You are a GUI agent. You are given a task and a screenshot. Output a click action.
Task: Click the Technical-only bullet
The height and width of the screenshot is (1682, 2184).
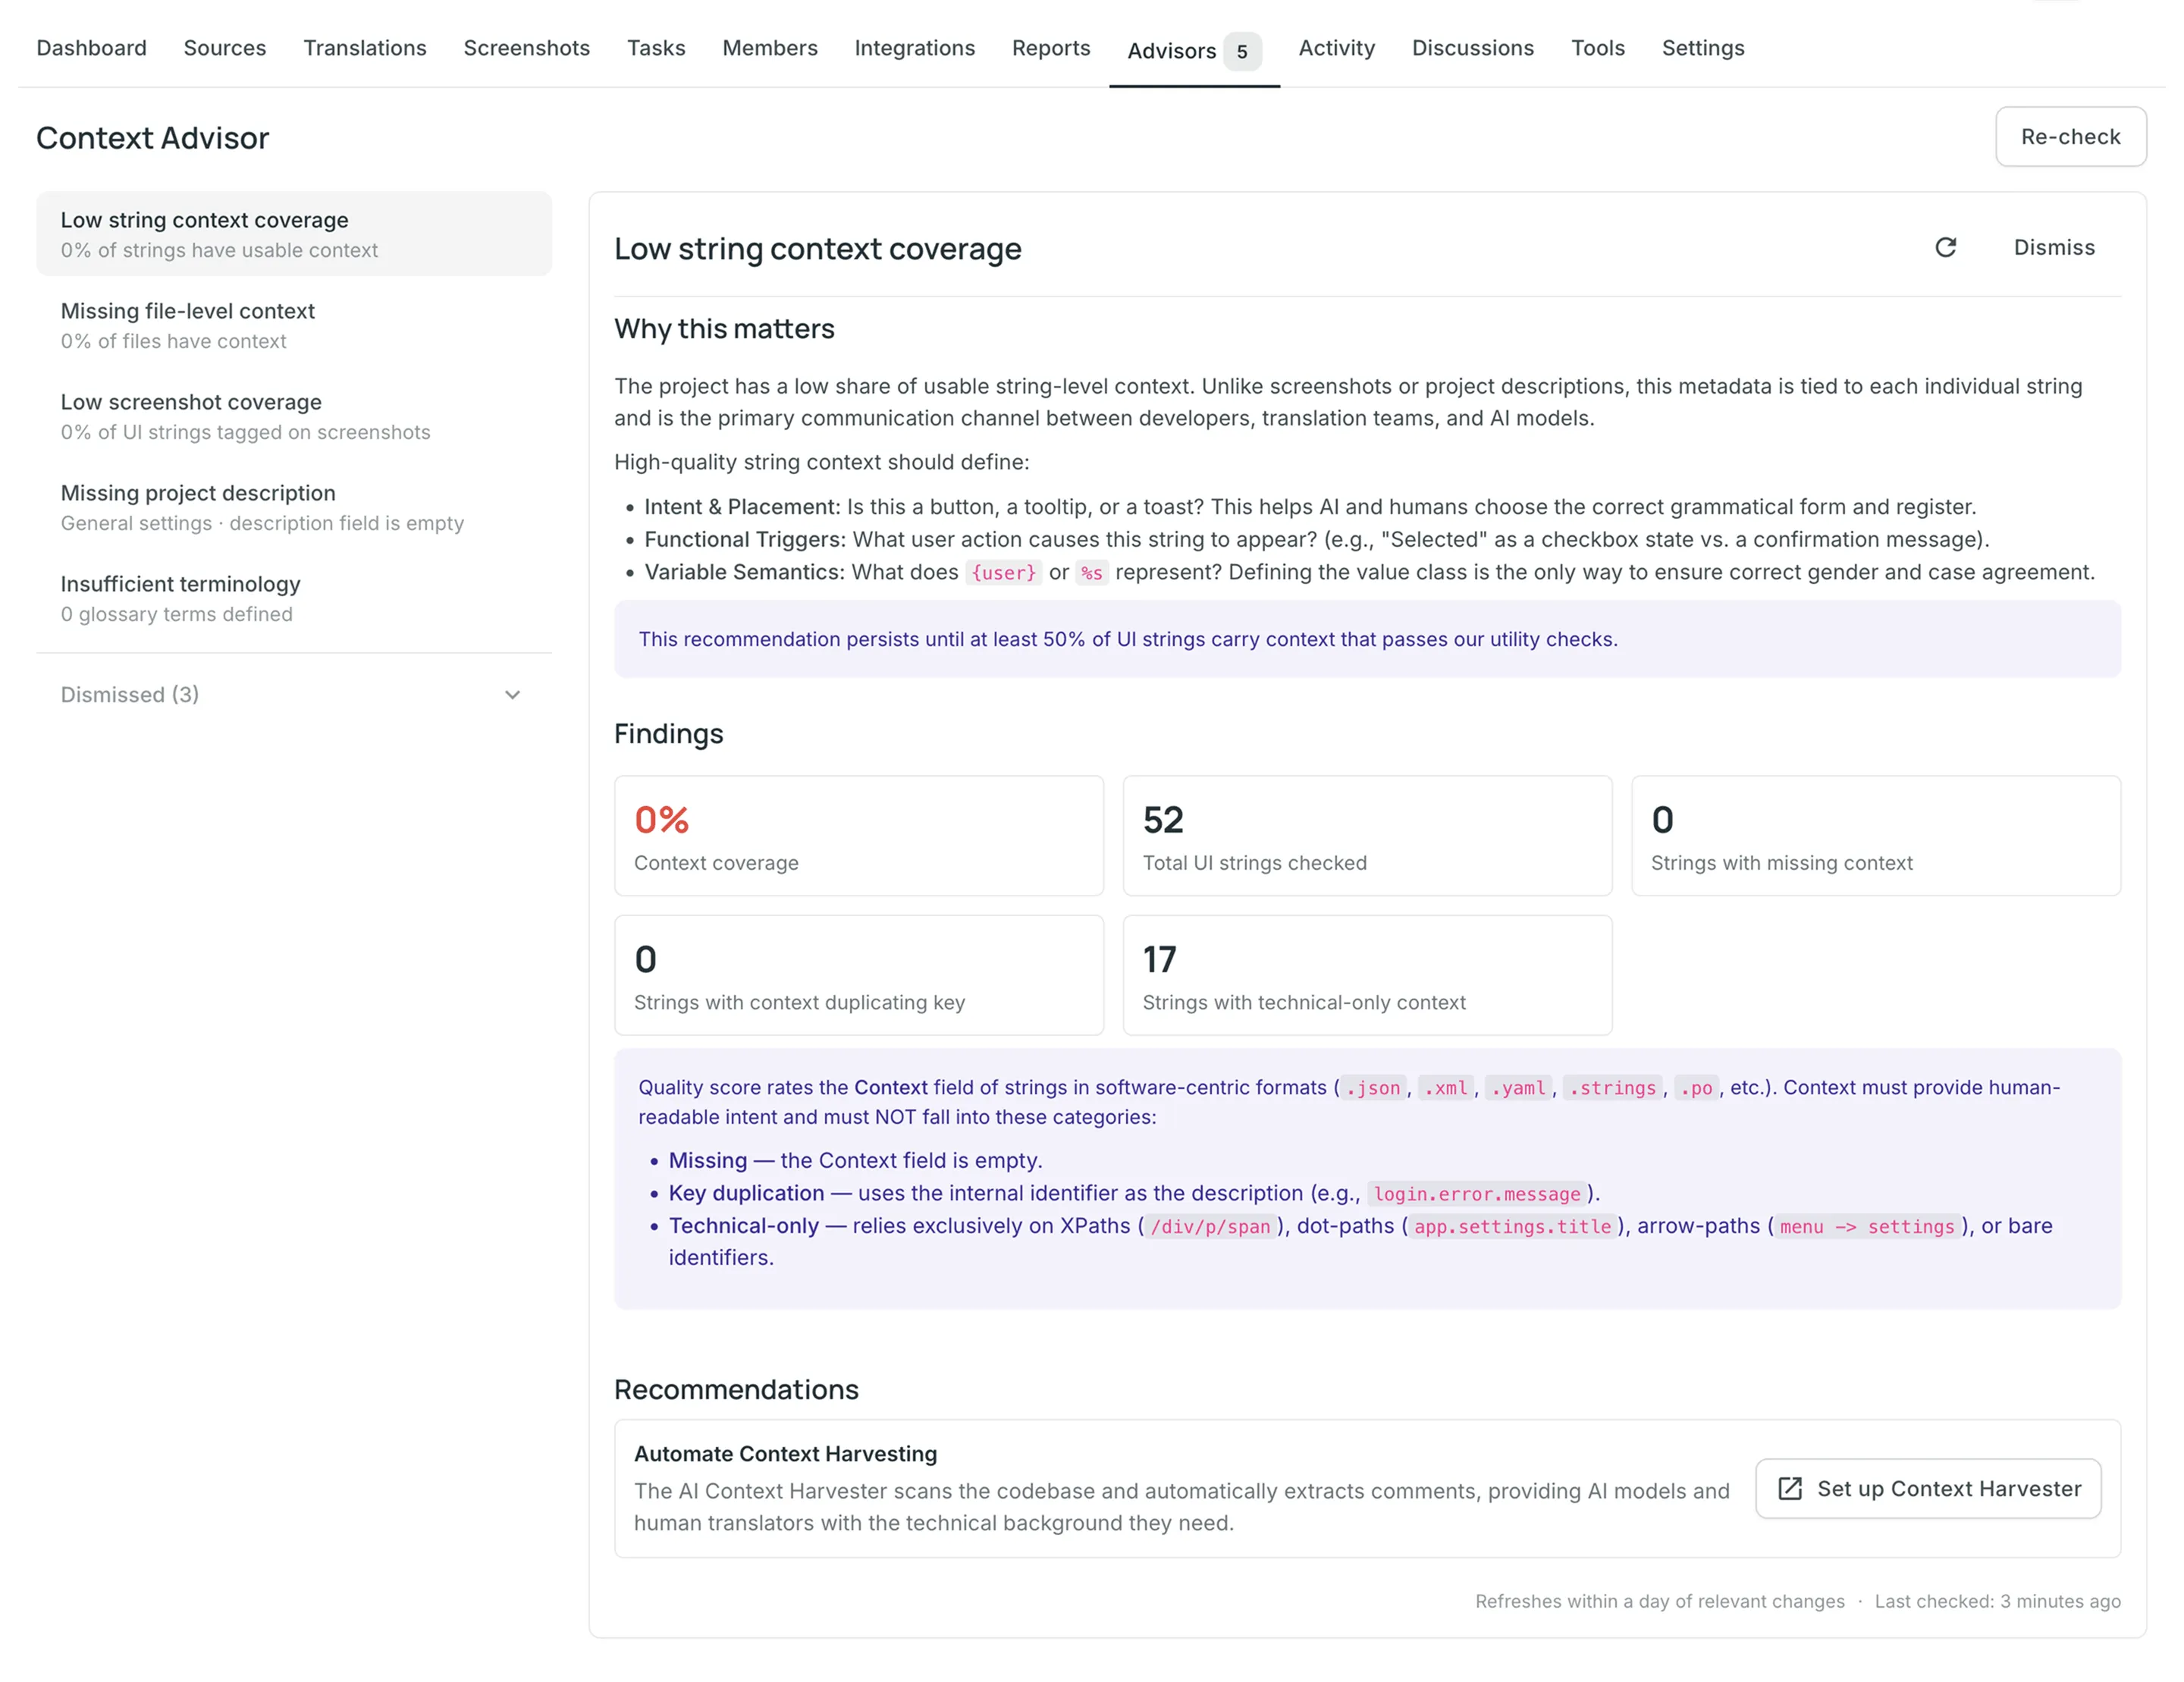(x=1360, y=1242)
